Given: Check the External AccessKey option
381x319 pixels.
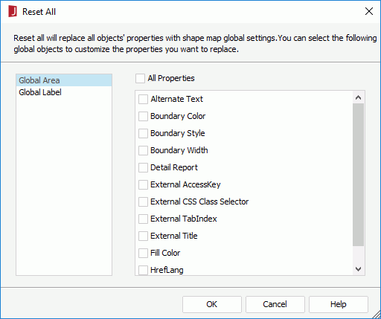Looking at the screenshot, I should [143, 184].
